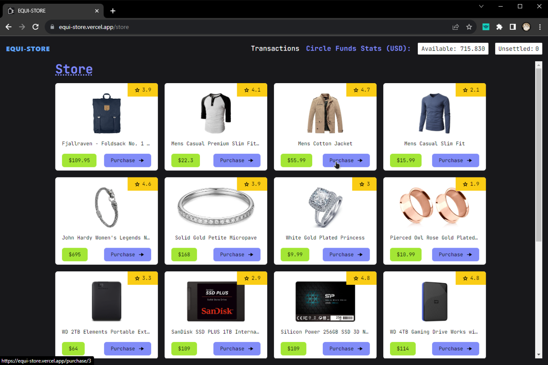Click the Unsettled funds box

[519, 49]
